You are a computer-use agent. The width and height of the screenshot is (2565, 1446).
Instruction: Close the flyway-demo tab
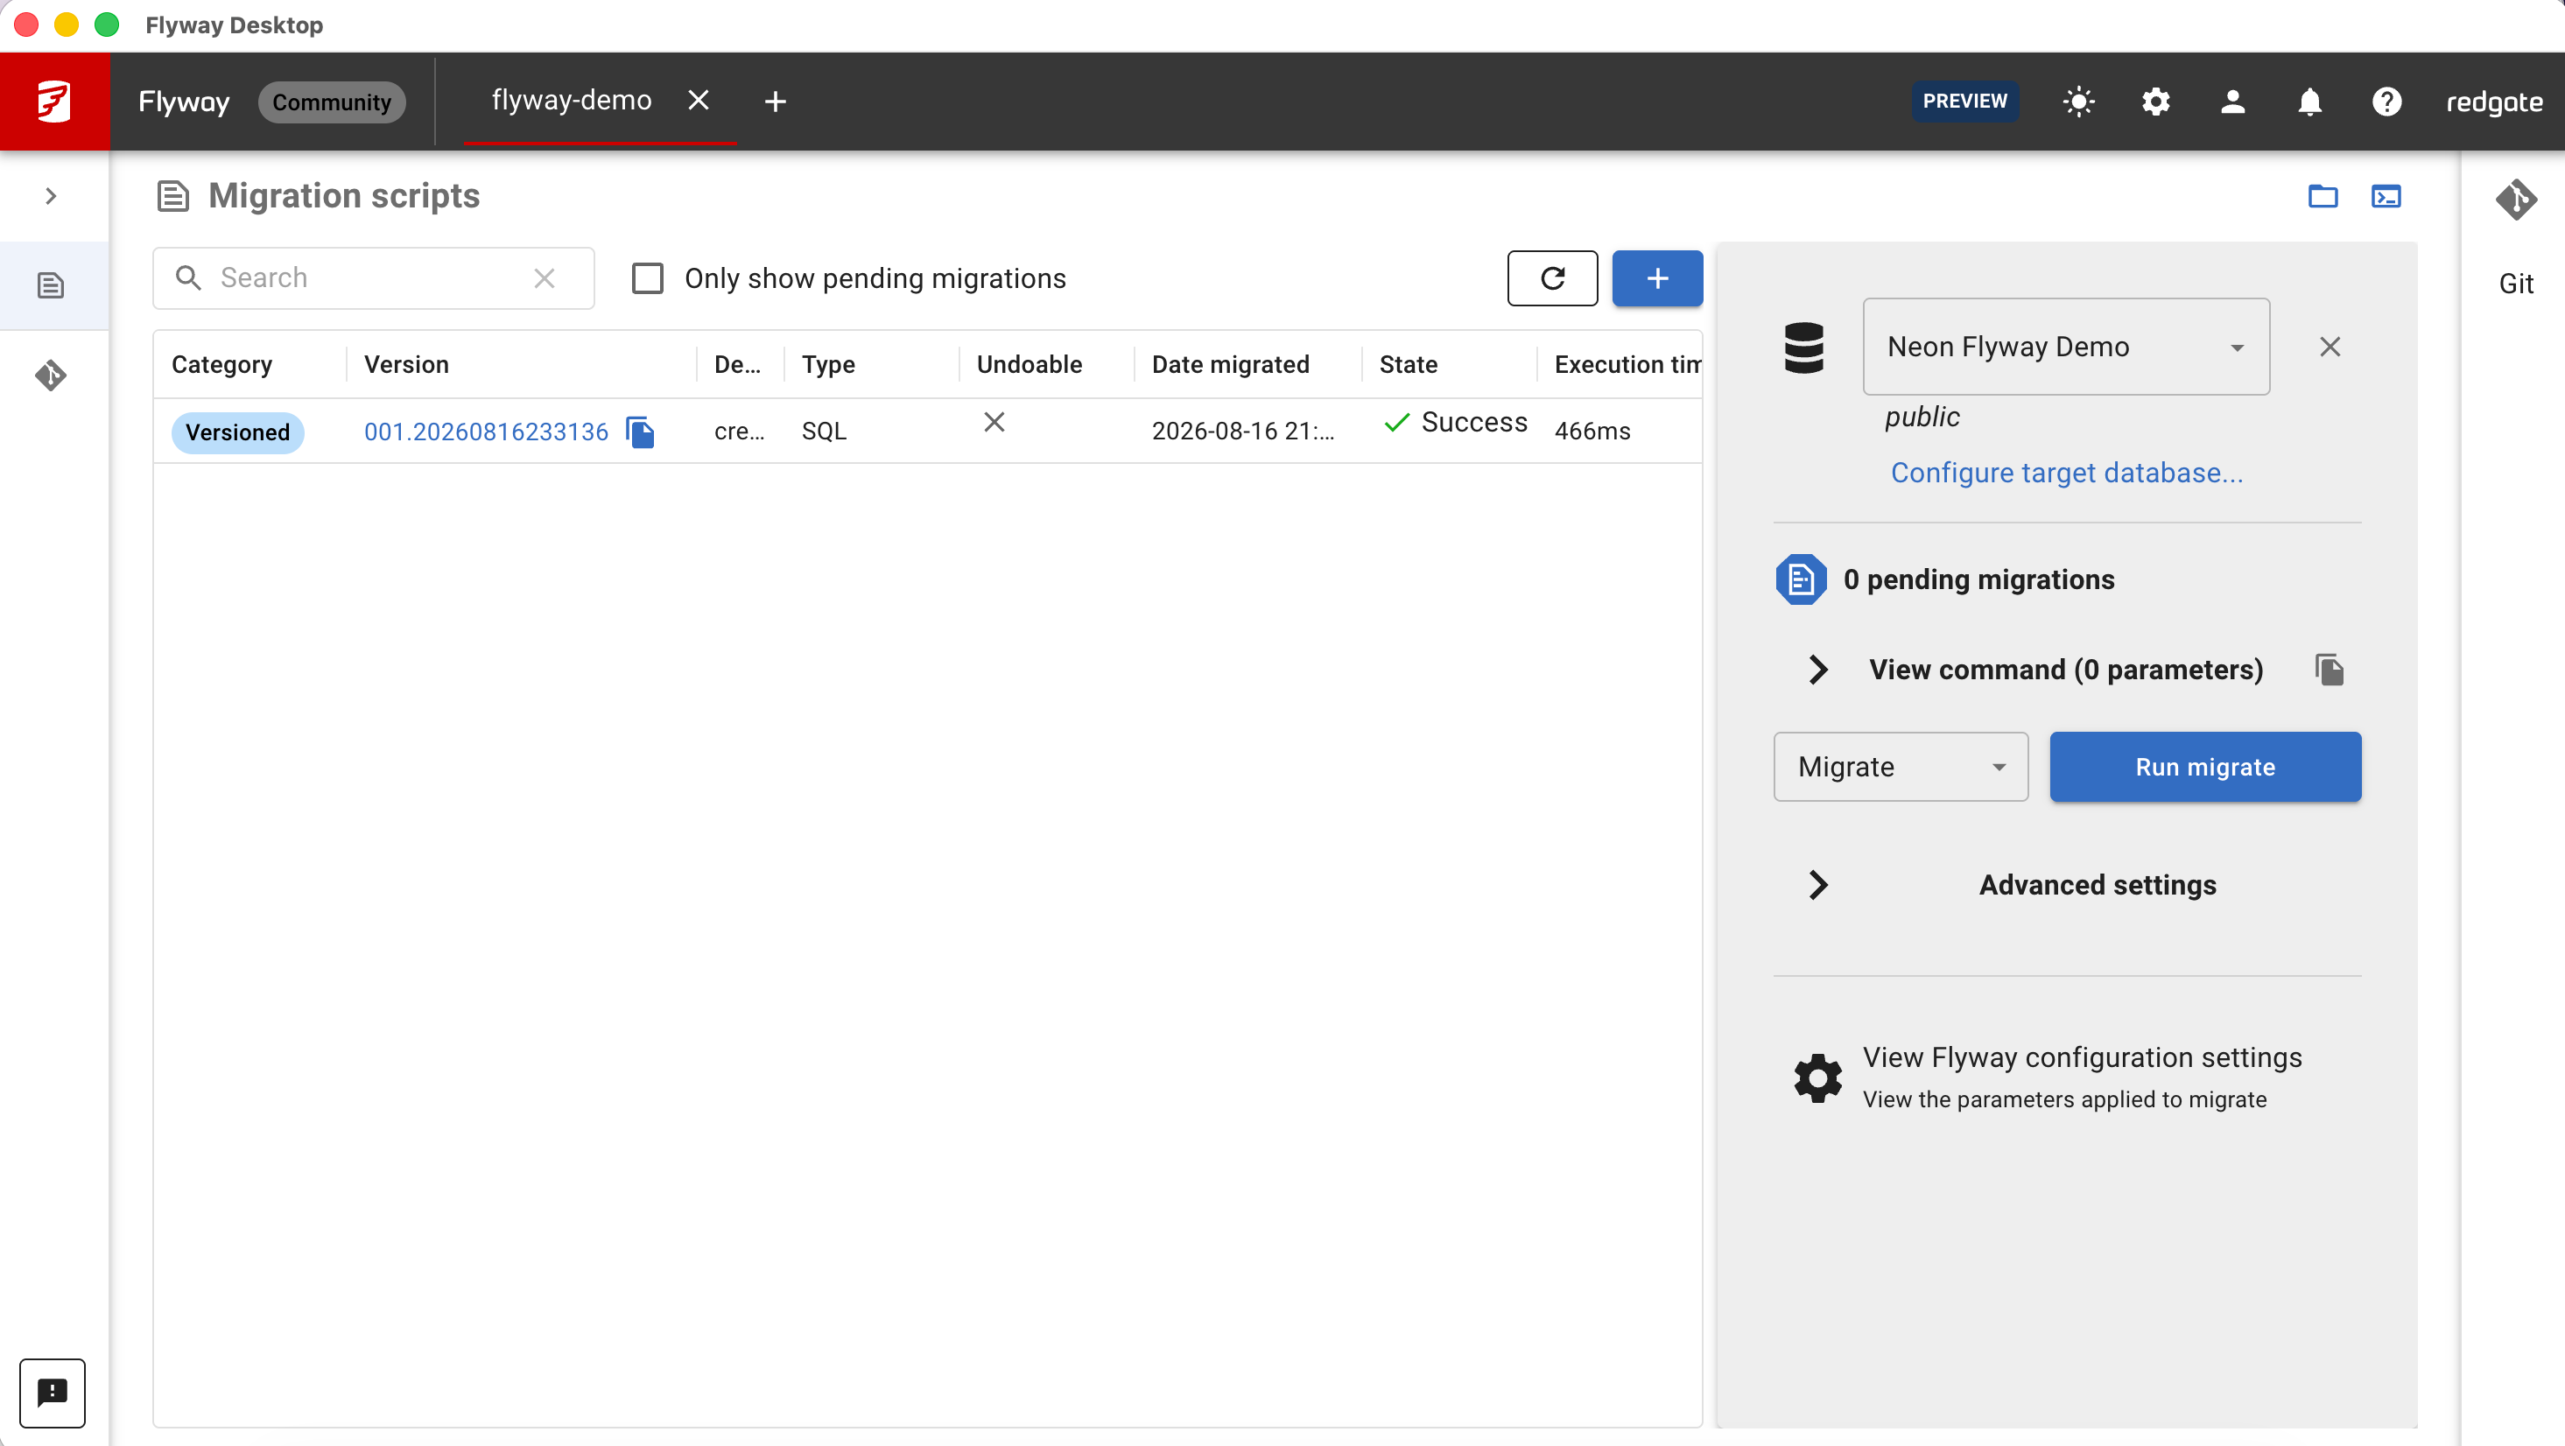[699, 101]
